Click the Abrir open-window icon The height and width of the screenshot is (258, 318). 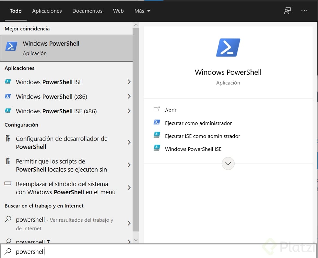coord(157,109)
